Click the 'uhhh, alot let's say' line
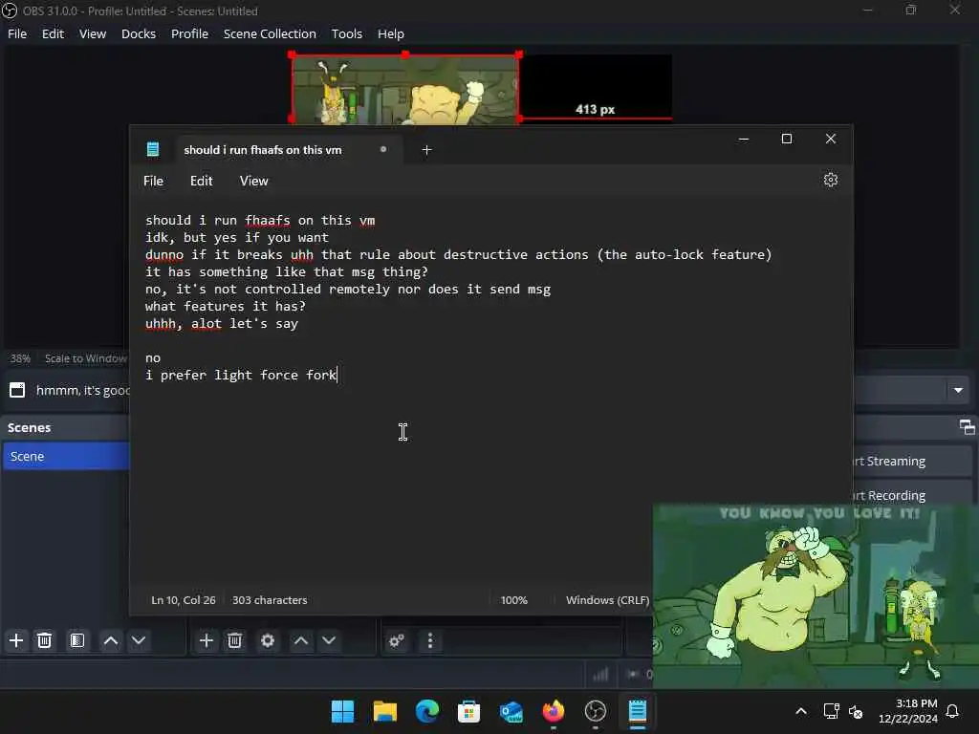 click(x=222, y=323)
